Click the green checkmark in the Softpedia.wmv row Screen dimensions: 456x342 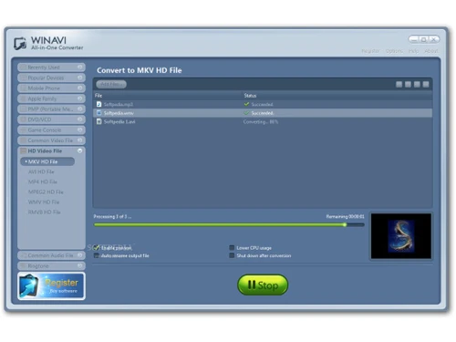click(246, 113)
